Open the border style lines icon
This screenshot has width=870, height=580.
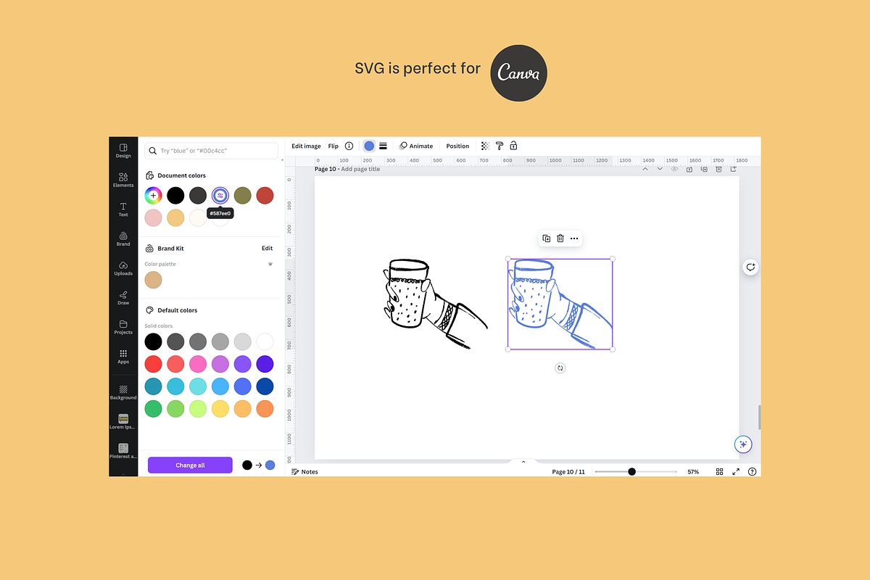[383, 146]
